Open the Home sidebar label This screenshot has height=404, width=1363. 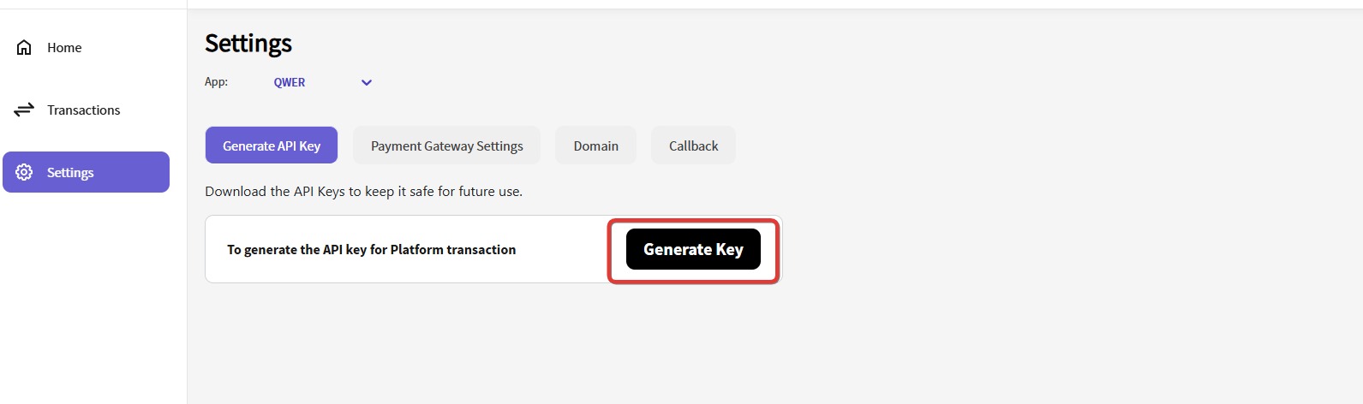64,48
